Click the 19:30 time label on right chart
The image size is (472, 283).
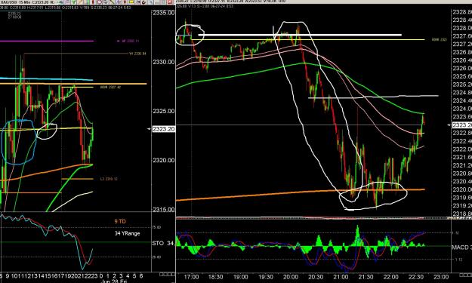point(266,277)
